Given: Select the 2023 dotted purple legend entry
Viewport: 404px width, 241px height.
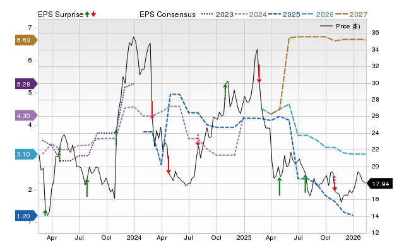Looking at the screenshot, I should point(217,15).
